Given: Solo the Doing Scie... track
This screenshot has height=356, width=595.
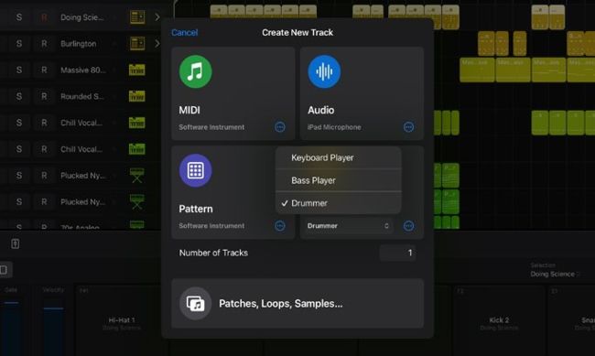Looking at the screenshot, I should pos(19,17).
